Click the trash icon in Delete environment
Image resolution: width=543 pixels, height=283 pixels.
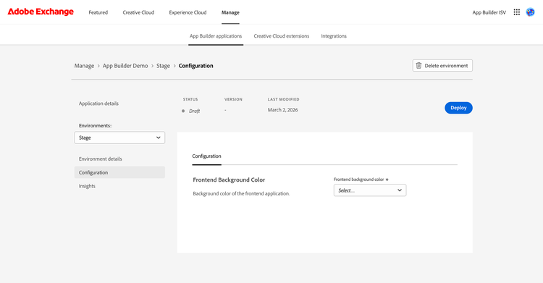418,65
